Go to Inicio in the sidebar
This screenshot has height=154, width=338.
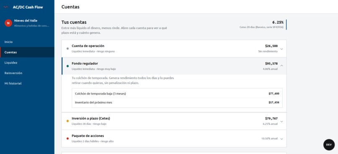point(27,42)
